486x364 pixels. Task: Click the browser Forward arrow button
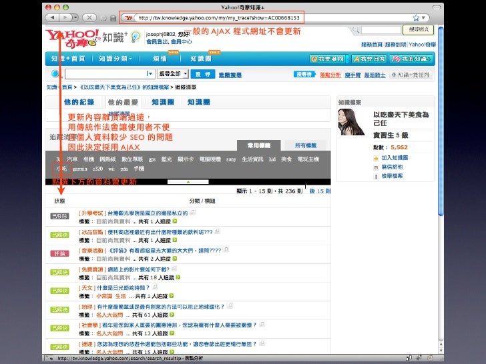tap(65, 17)
